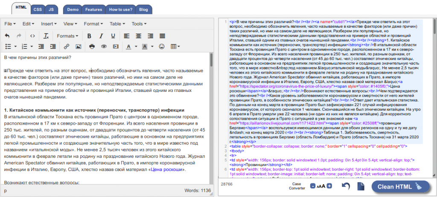The width and height of the screenshot is (437, 197).
Task: Click new blank document icon
Action: [361, 186]
